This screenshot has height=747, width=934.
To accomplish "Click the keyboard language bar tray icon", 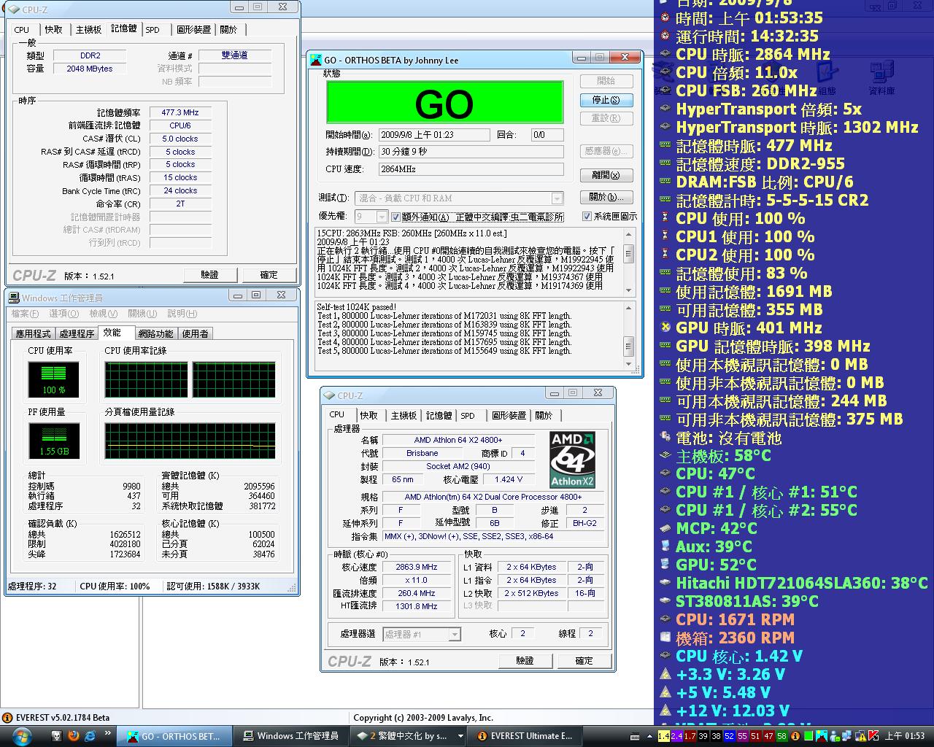I will [x=635, y=736].
